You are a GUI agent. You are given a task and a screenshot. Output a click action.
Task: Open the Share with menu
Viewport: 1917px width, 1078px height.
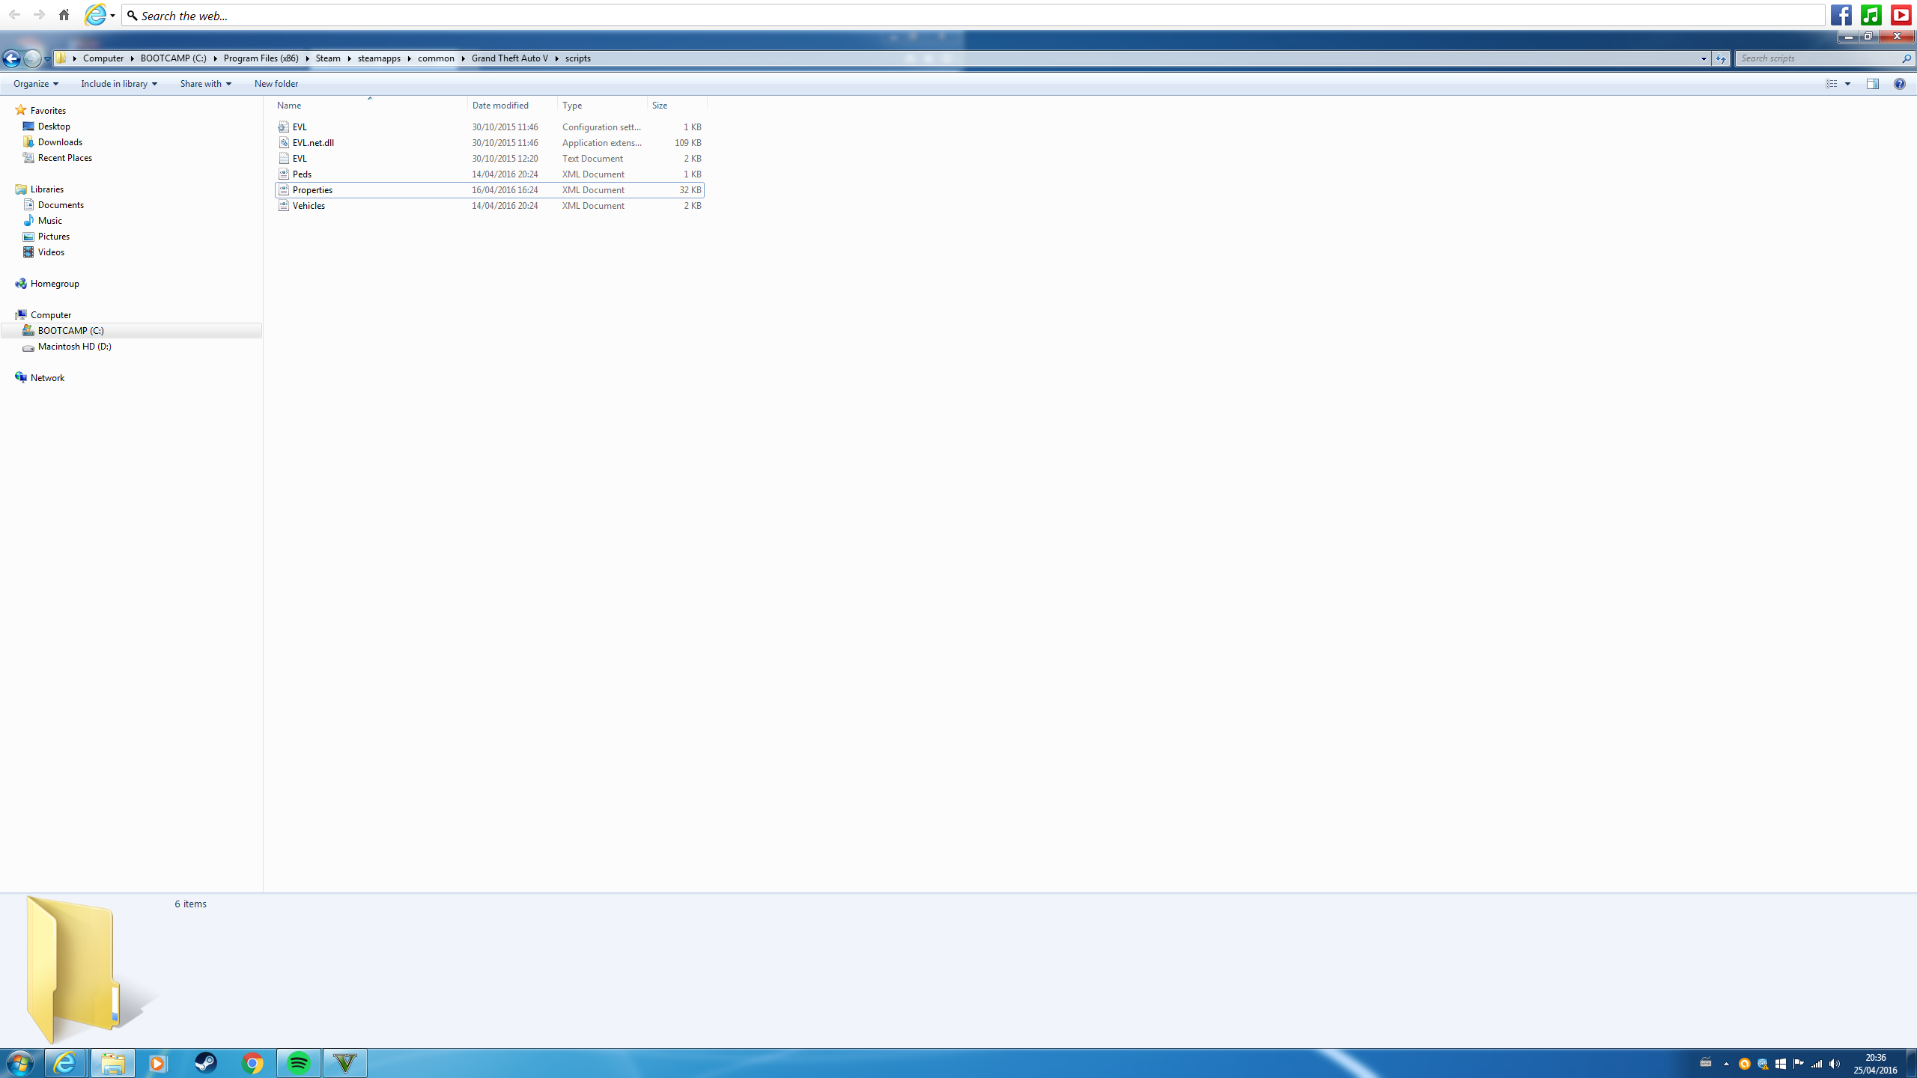(205, 84)
